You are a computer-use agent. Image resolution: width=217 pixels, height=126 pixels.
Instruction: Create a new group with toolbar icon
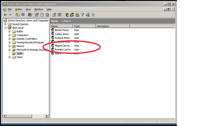(72, 15)
